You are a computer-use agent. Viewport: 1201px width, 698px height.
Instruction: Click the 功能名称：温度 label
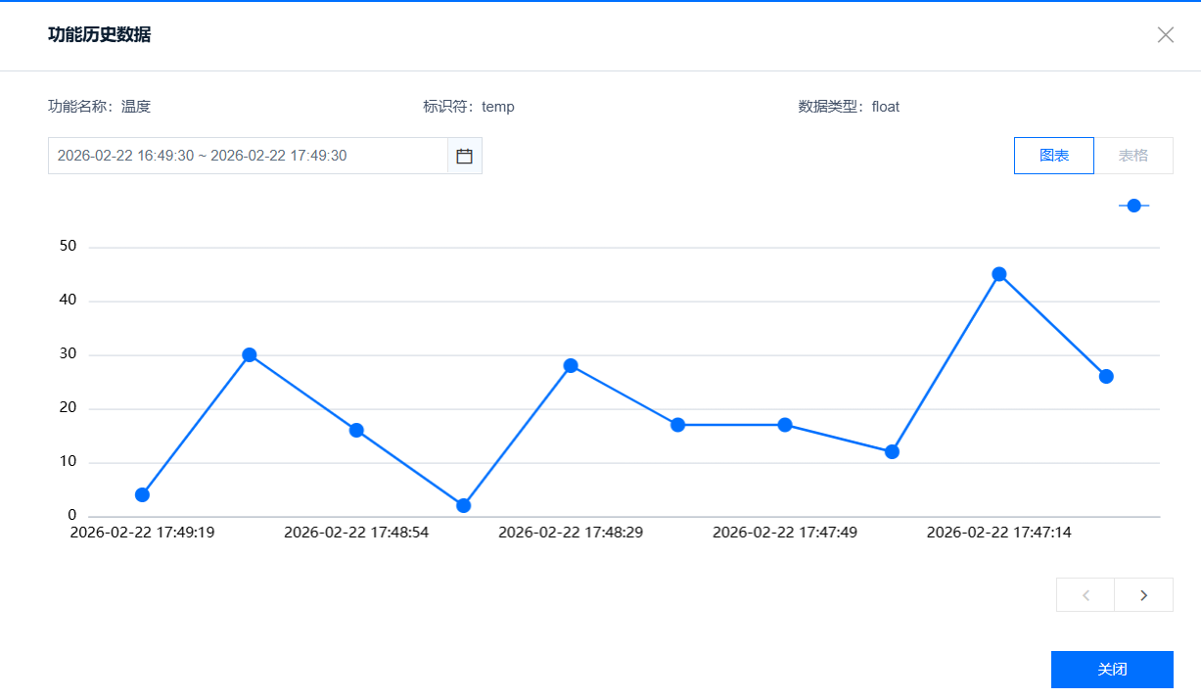(x=100, y=107)
